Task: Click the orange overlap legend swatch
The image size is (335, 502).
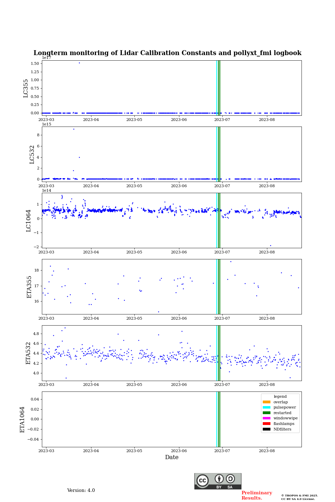Action: [266, 402]
